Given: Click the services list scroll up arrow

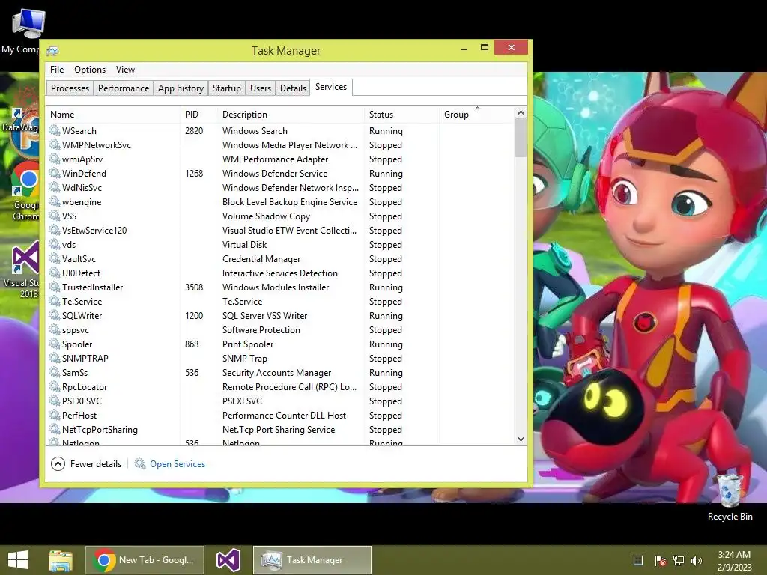Looking at the screenshot, I should tap(521, 113).
